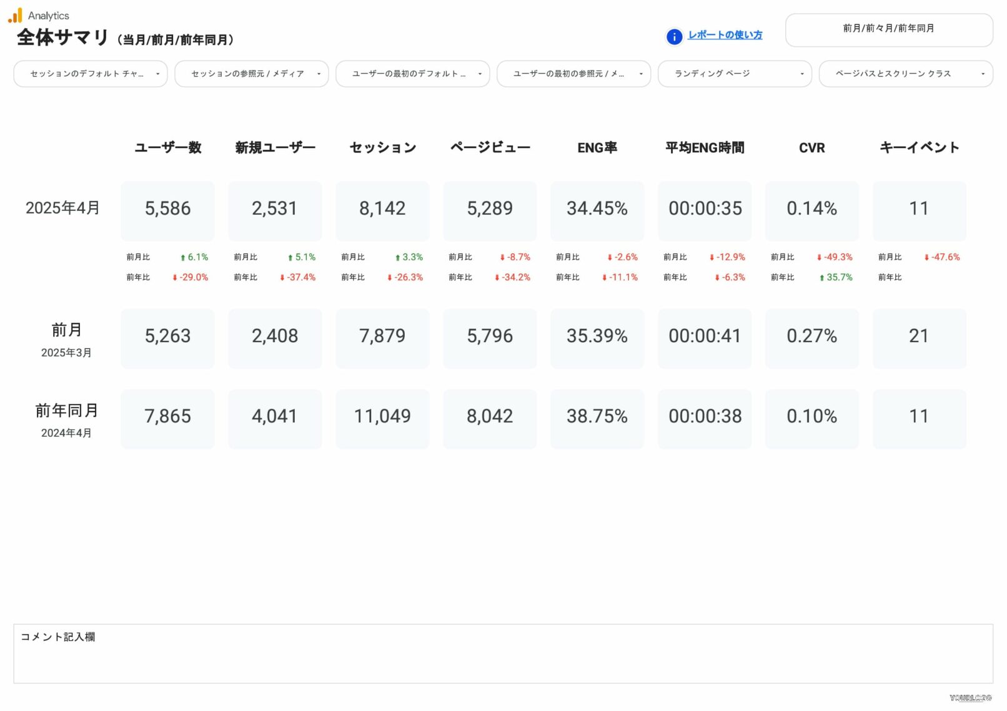Open the ページパスとスクリーン クラス dropdown

click(x=905, y=74)
